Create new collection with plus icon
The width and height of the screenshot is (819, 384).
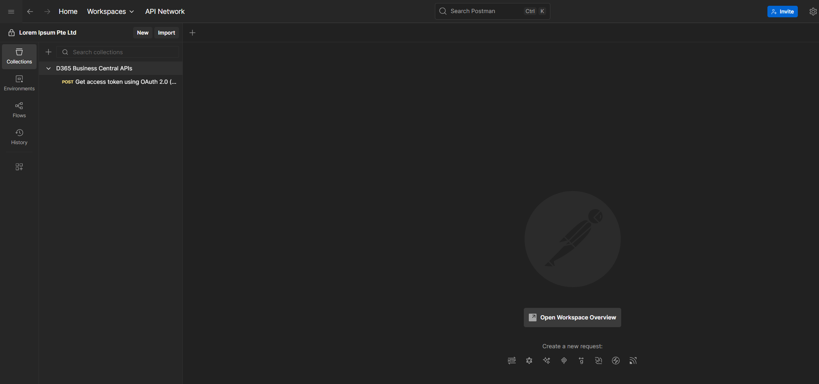48,52
